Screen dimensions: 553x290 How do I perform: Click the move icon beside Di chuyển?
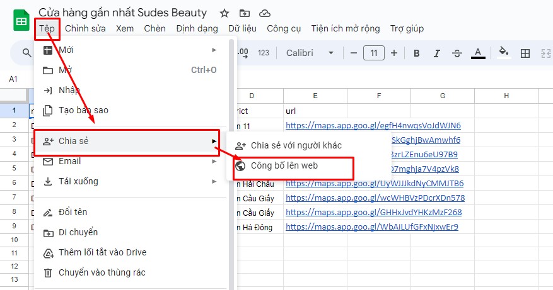click(48, 233)
